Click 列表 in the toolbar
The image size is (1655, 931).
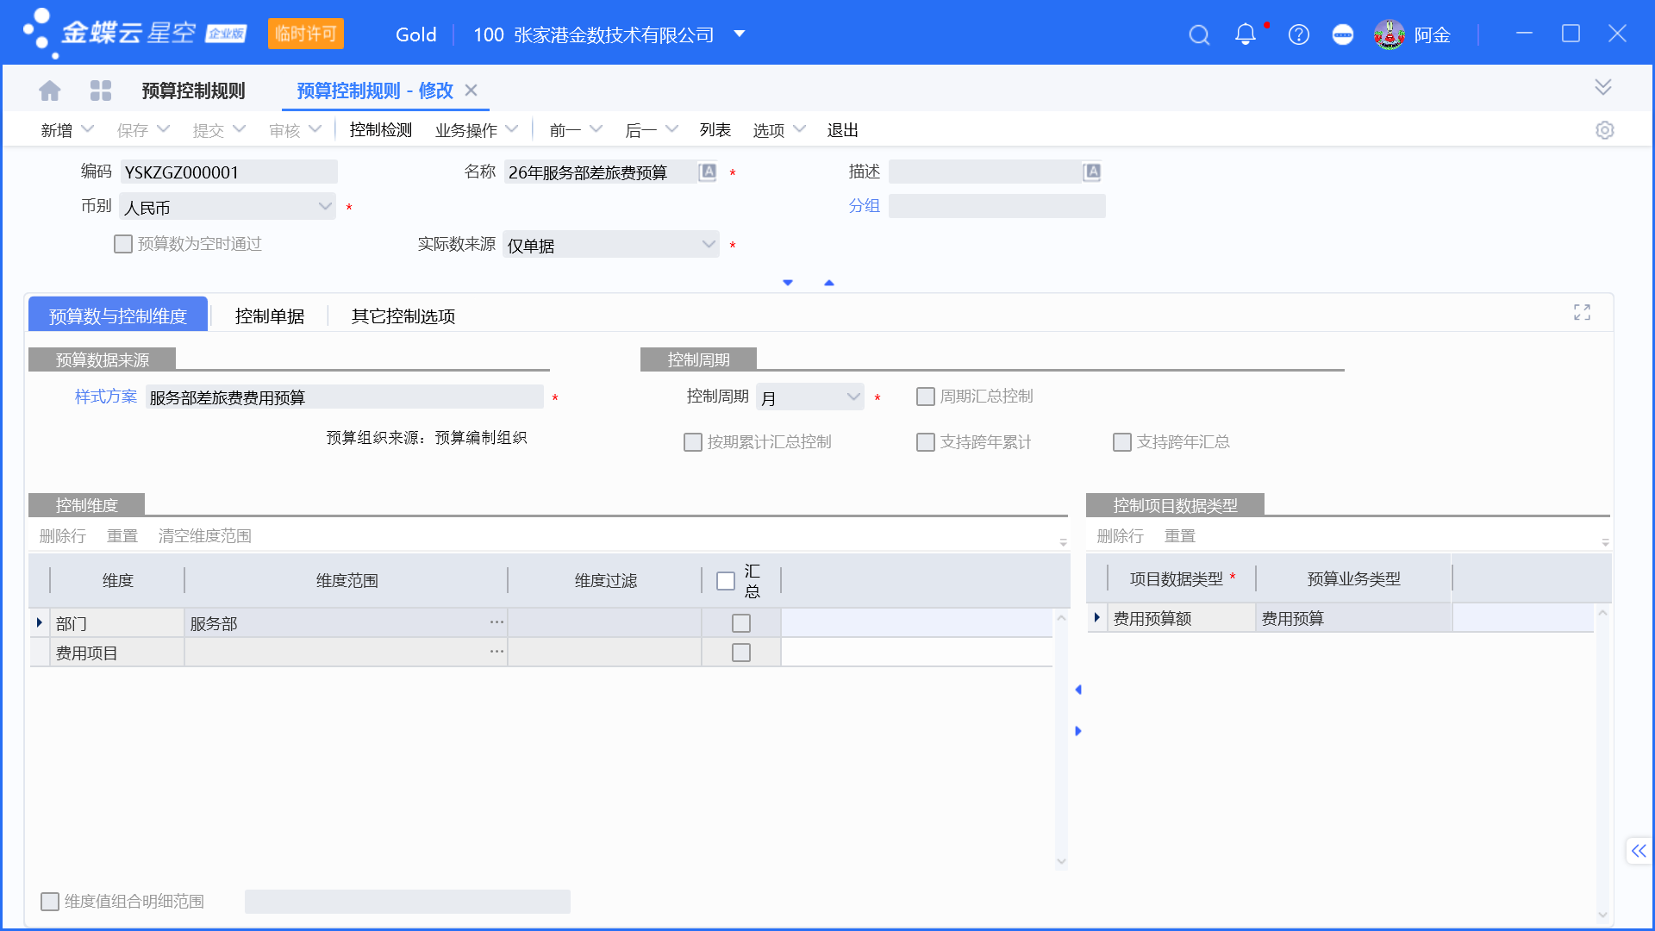715,130
